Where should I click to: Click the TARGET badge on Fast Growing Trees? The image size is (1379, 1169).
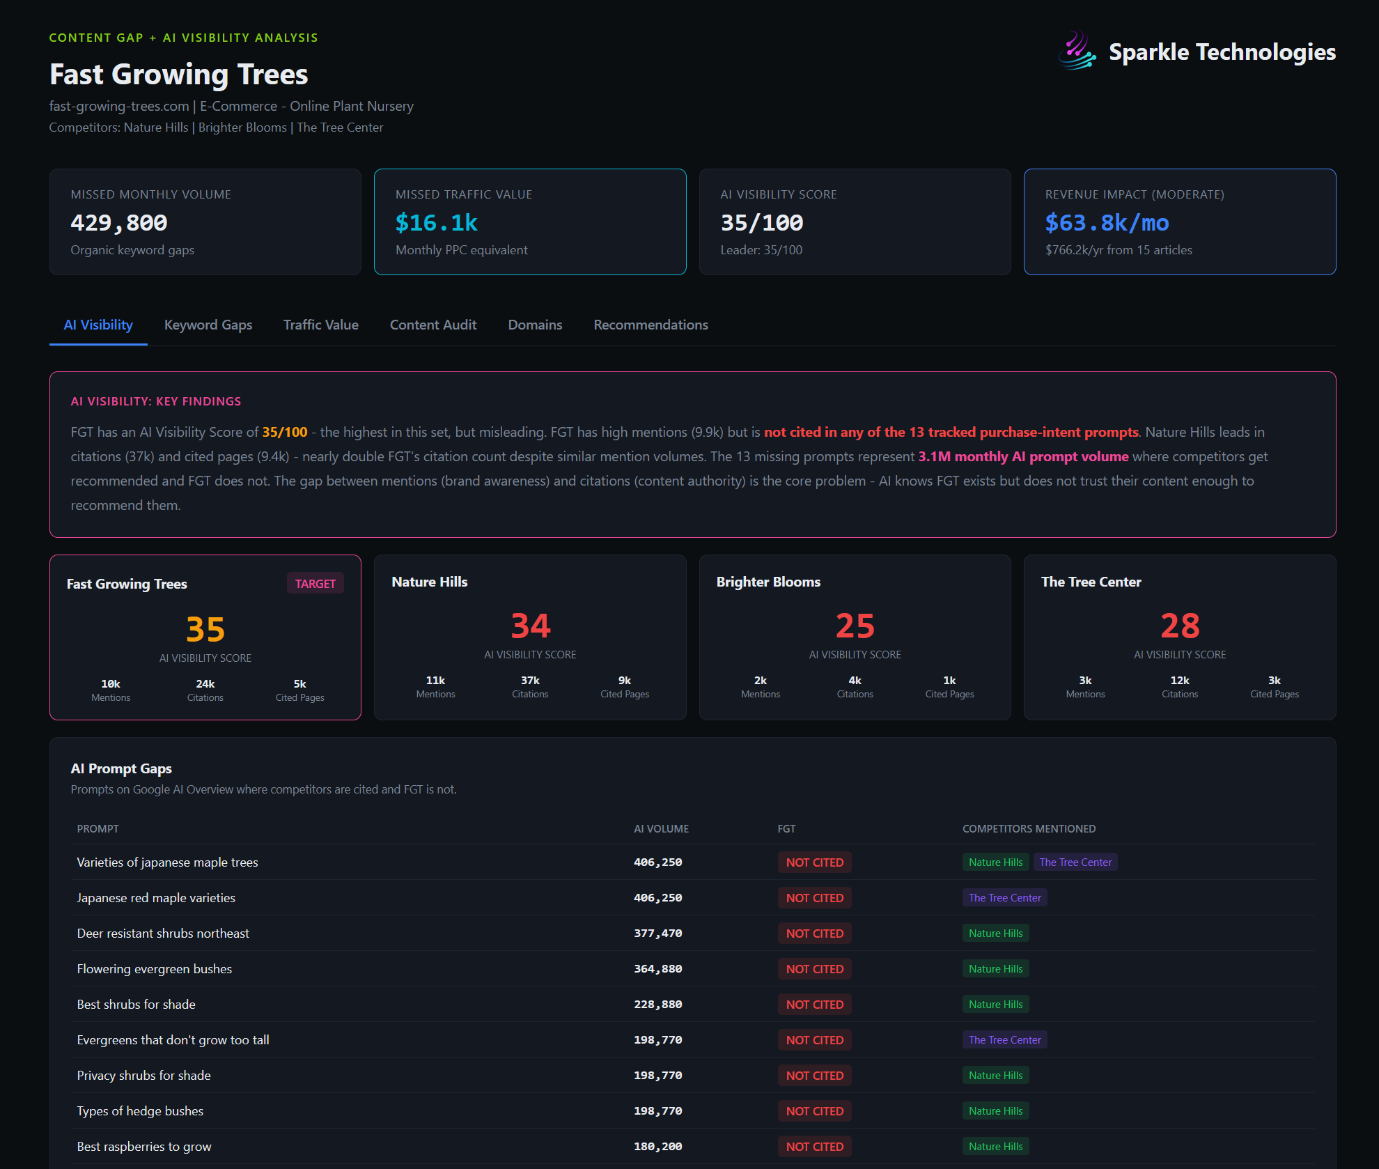coord(315,584)
